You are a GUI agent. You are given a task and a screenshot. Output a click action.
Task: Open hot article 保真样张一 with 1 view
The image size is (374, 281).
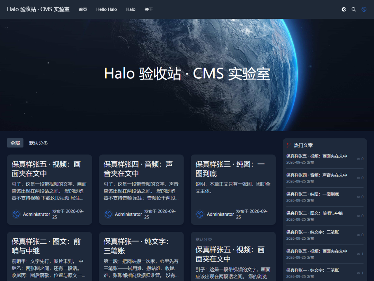pyautogui.click(x=312, y=270)
